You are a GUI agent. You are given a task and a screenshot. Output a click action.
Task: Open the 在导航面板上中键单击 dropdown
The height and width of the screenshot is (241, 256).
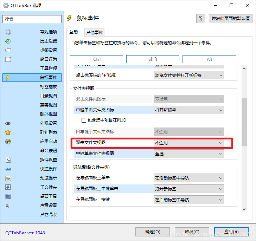tap(189, 189)
